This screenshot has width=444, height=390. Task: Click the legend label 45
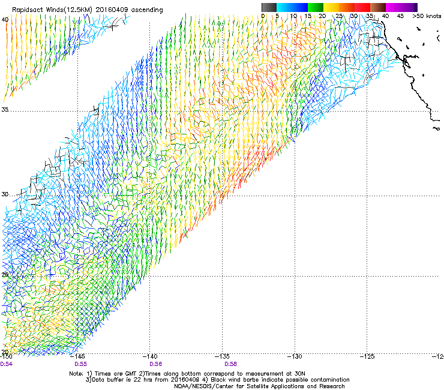click(x=400, y=16)
